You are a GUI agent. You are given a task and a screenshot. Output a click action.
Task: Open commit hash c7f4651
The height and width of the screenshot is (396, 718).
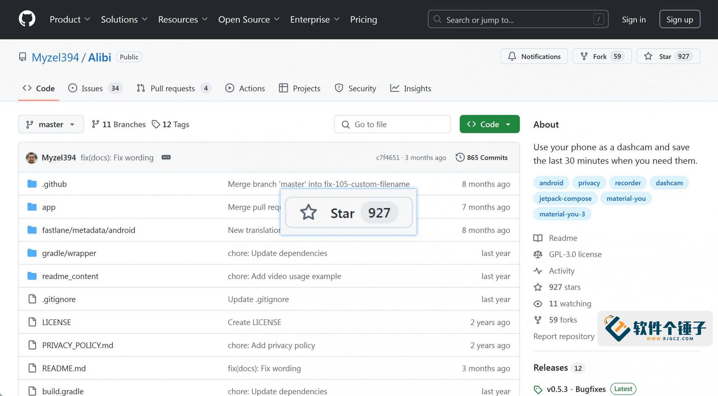point(388,158)
